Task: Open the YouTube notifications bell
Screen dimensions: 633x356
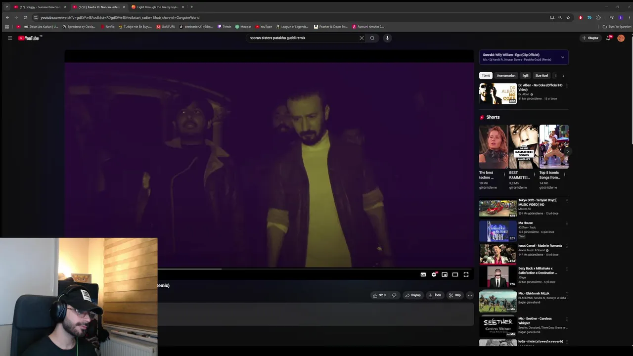Action: 609,38
